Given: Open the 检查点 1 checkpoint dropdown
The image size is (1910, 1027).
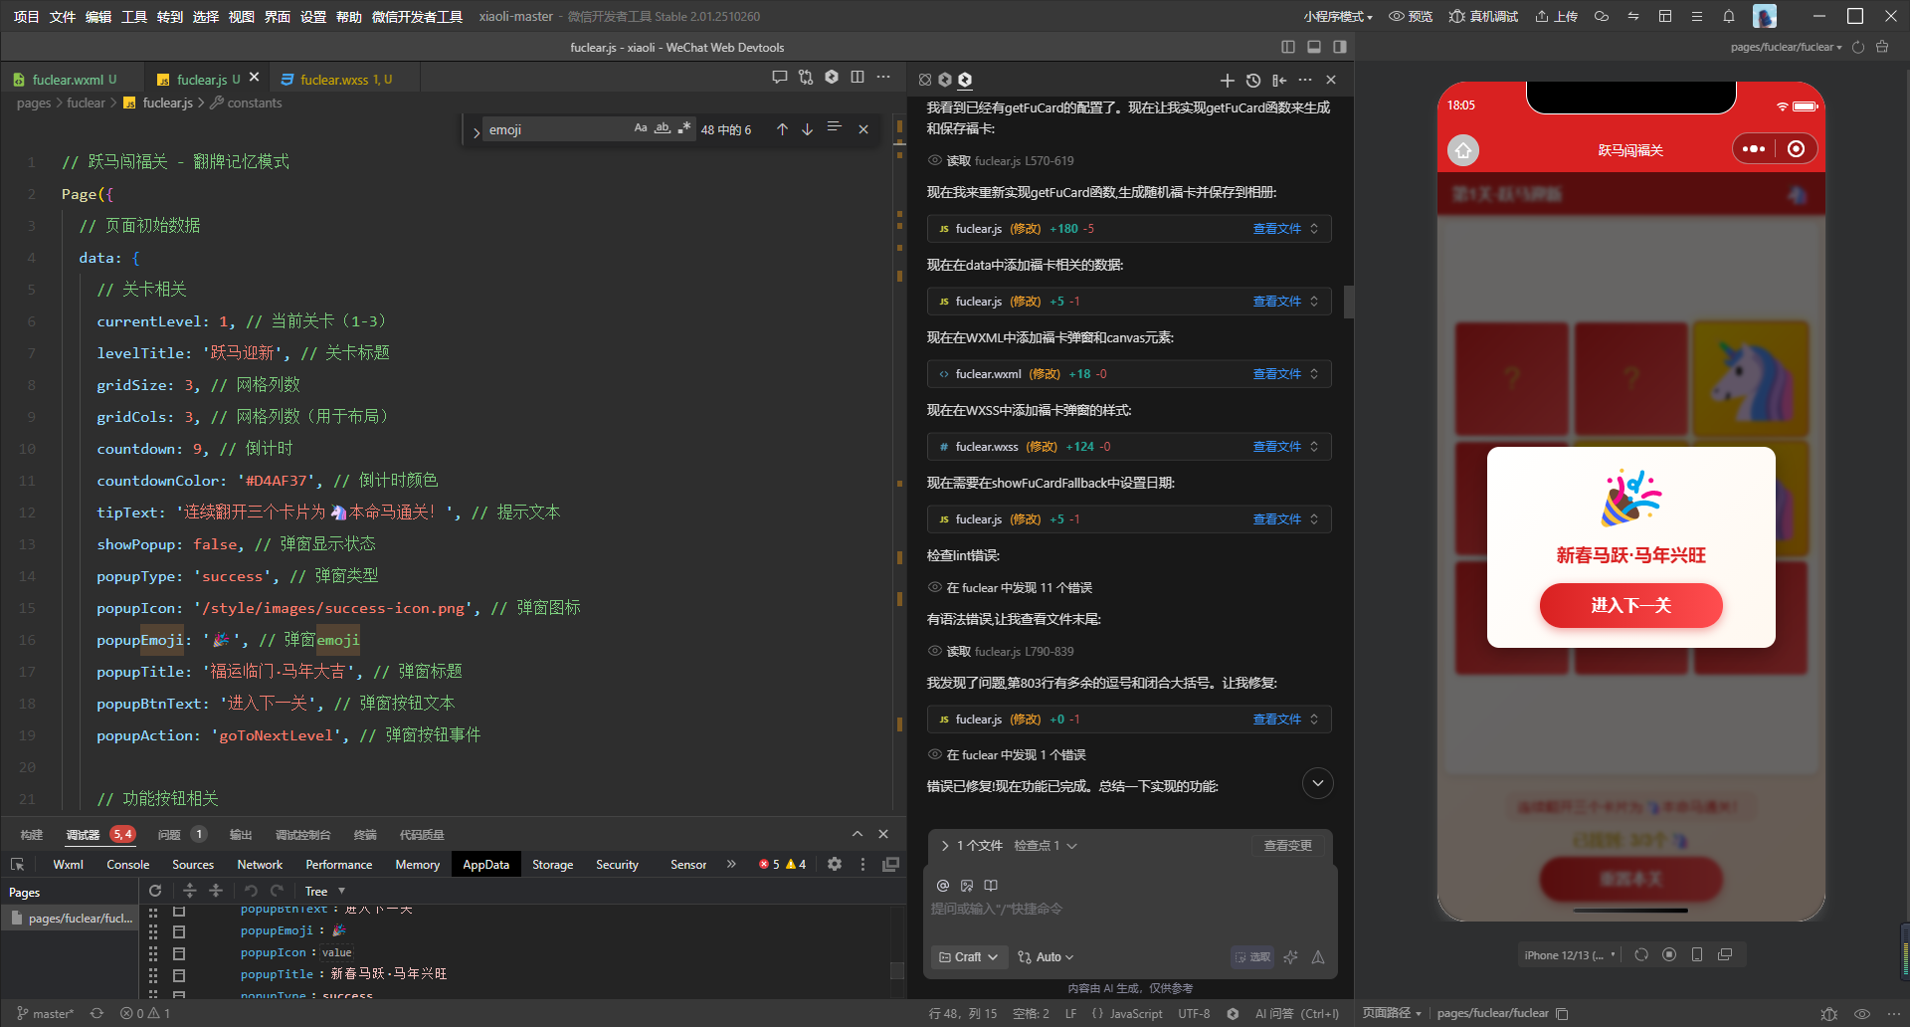Looking at the screenshot, I should tap(1046, 845).
